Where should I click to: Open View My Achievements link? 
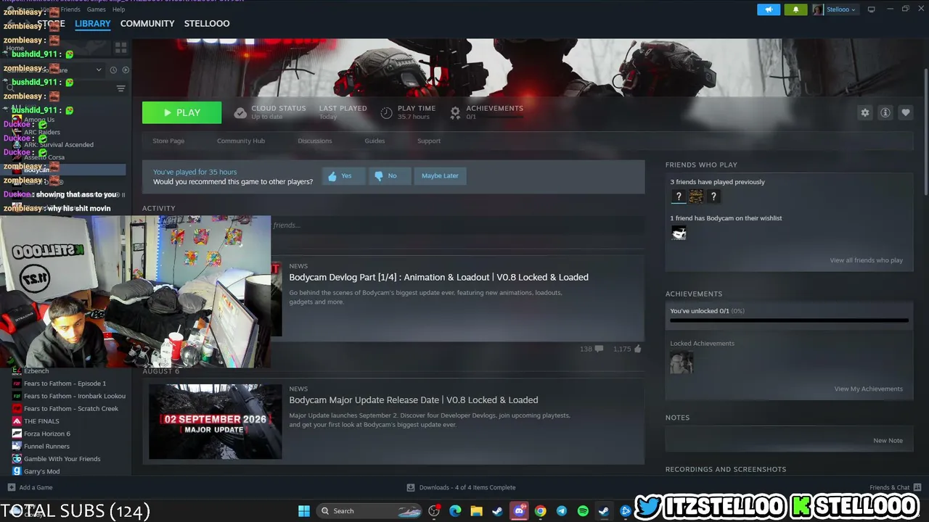pyautogui.click(x=868, y=389)
